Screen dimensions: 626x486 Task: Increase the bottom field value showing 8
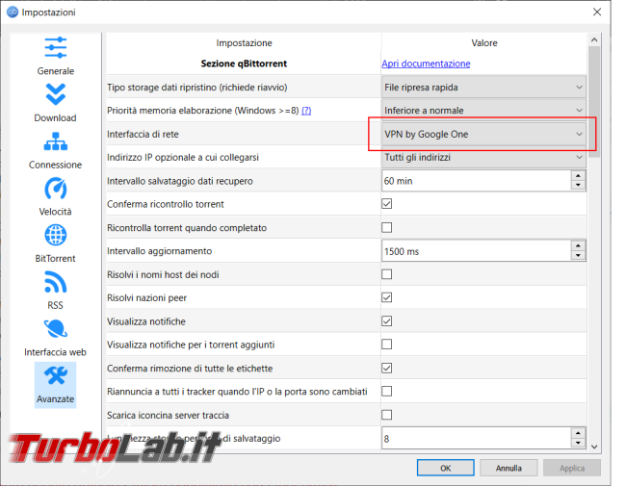pyautogui.click(x=578, y=433)
